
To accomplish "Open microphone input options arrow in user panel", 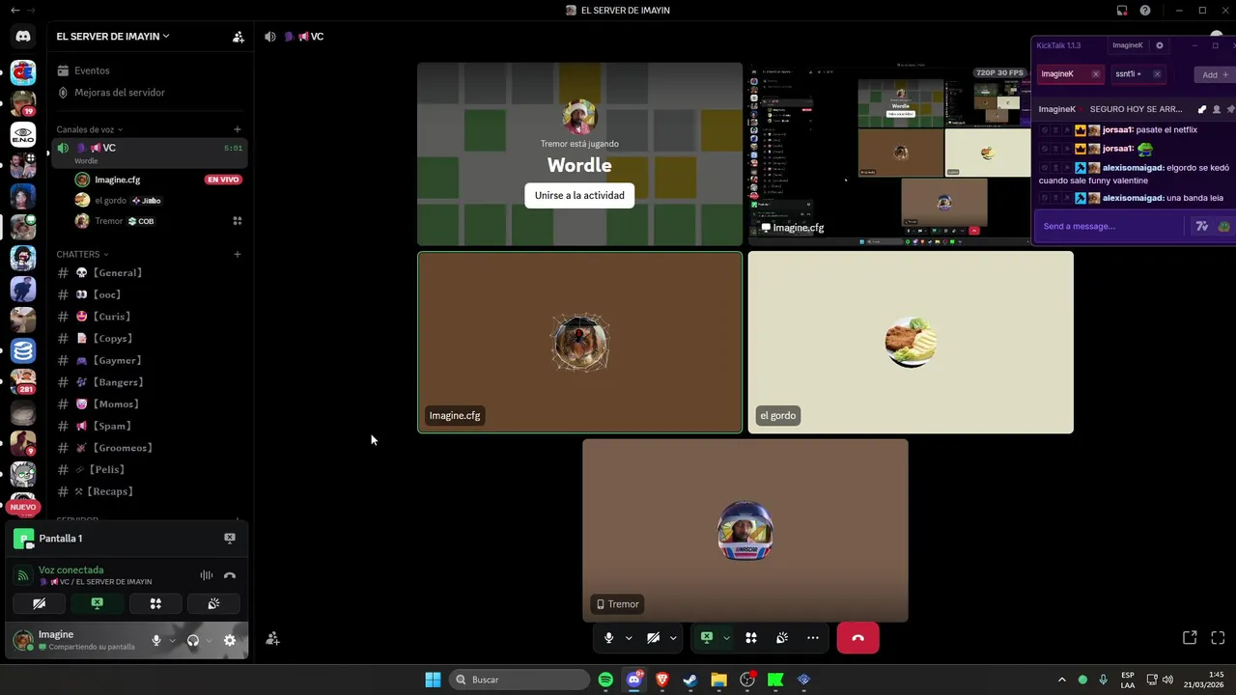I will (172, 640).
